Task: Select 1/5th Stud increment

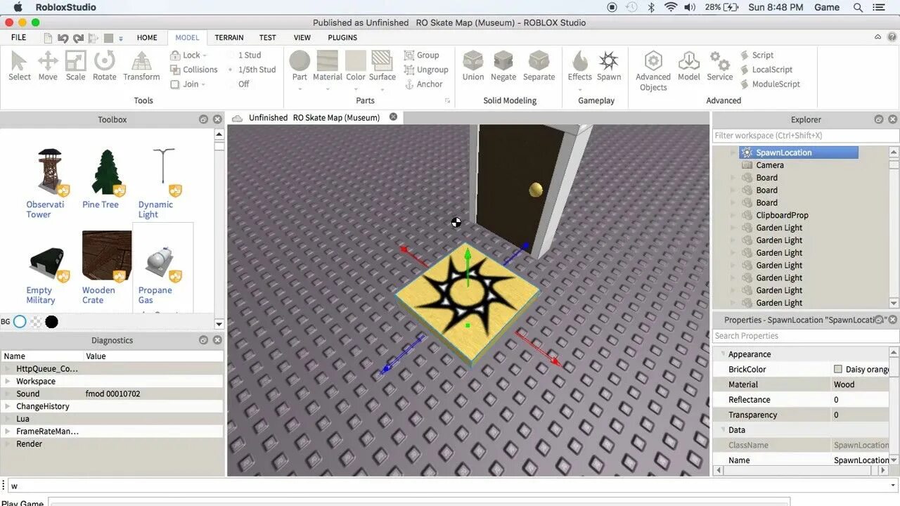Action: click(251, 70)
